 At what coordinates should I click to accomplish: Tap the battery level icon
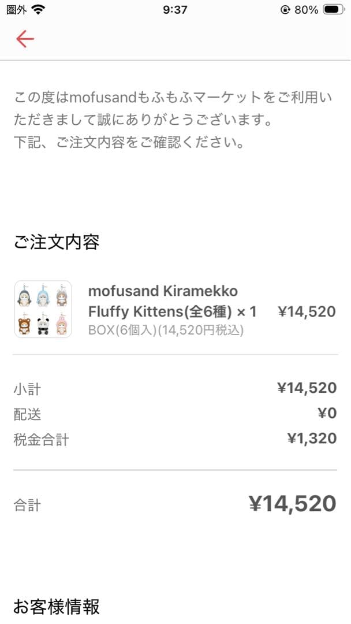pyautogui.click(x=333, y=9)
